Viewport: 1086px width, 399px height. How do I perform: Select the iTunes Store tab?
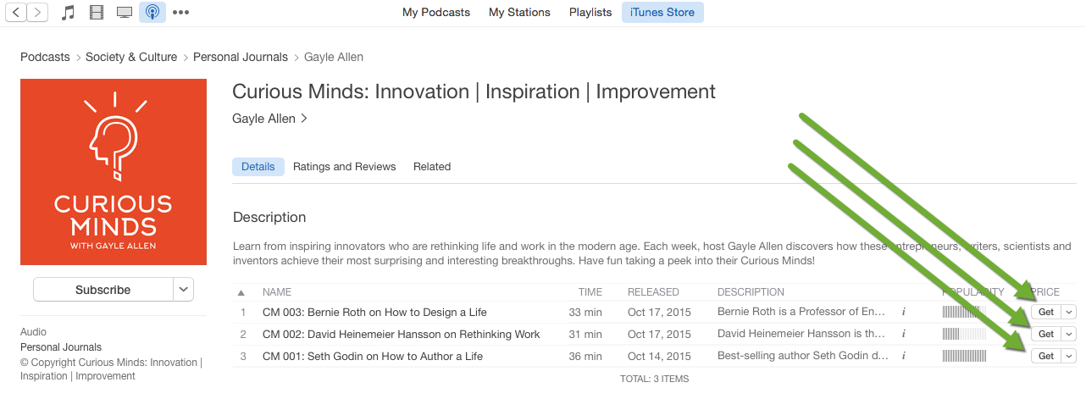click(662, 13)
